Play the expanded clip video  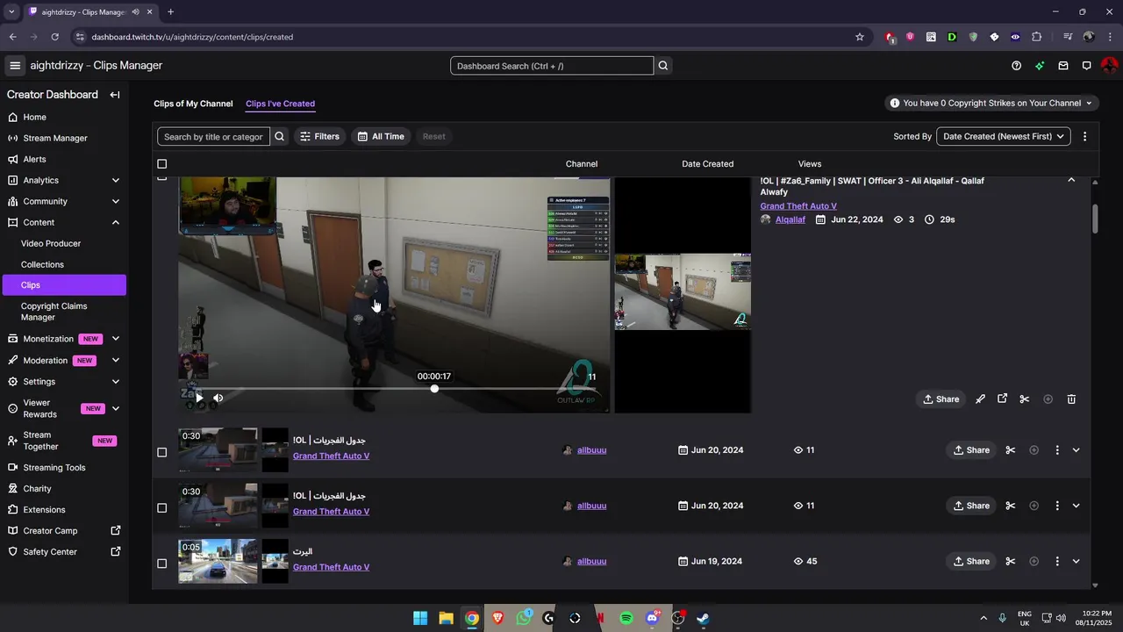pyautogui.click(x=198, y=398)
